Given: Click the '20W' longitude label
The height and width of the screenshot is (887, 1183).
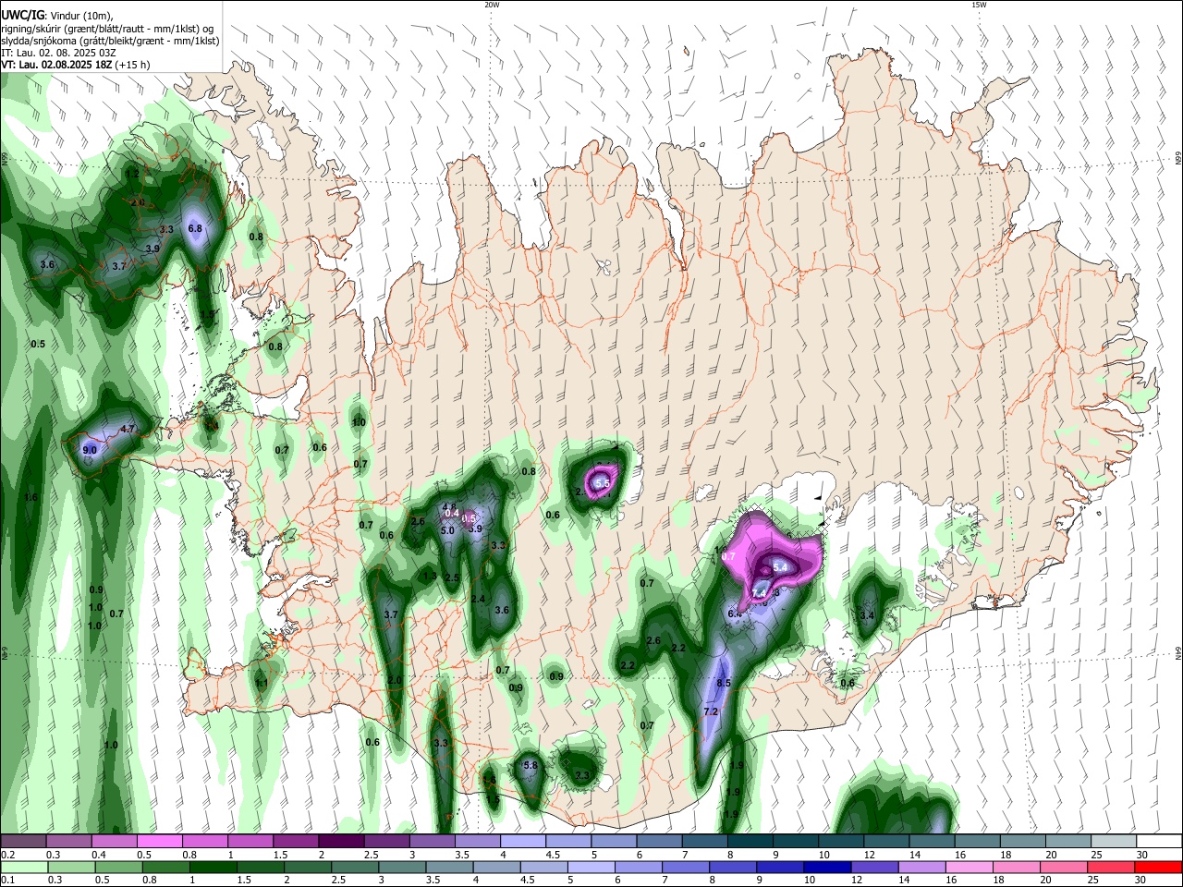Looking at the screenshot, I should (x=492, y=5).
